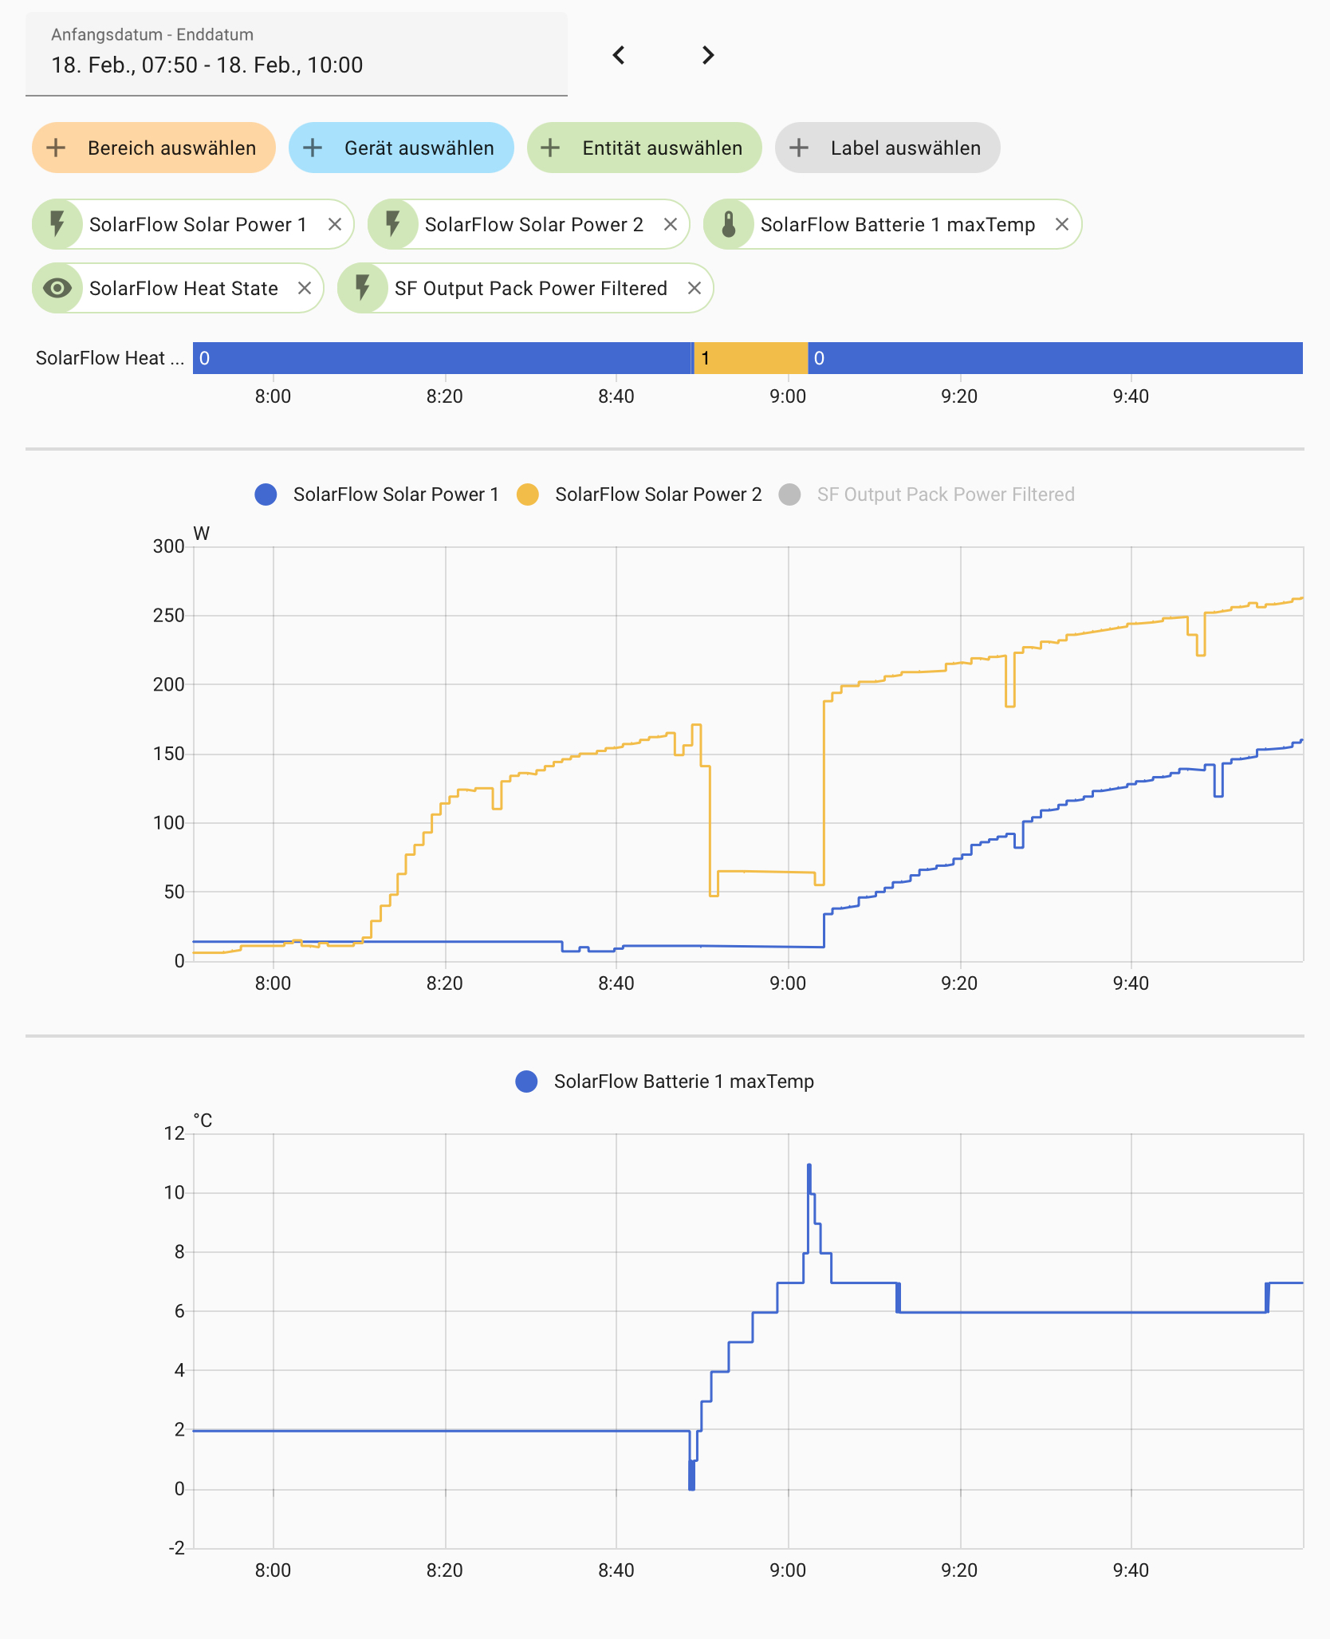
Task: Remove the SolarFlow Solar Power 2 chip
Action: tap(671, 225)
